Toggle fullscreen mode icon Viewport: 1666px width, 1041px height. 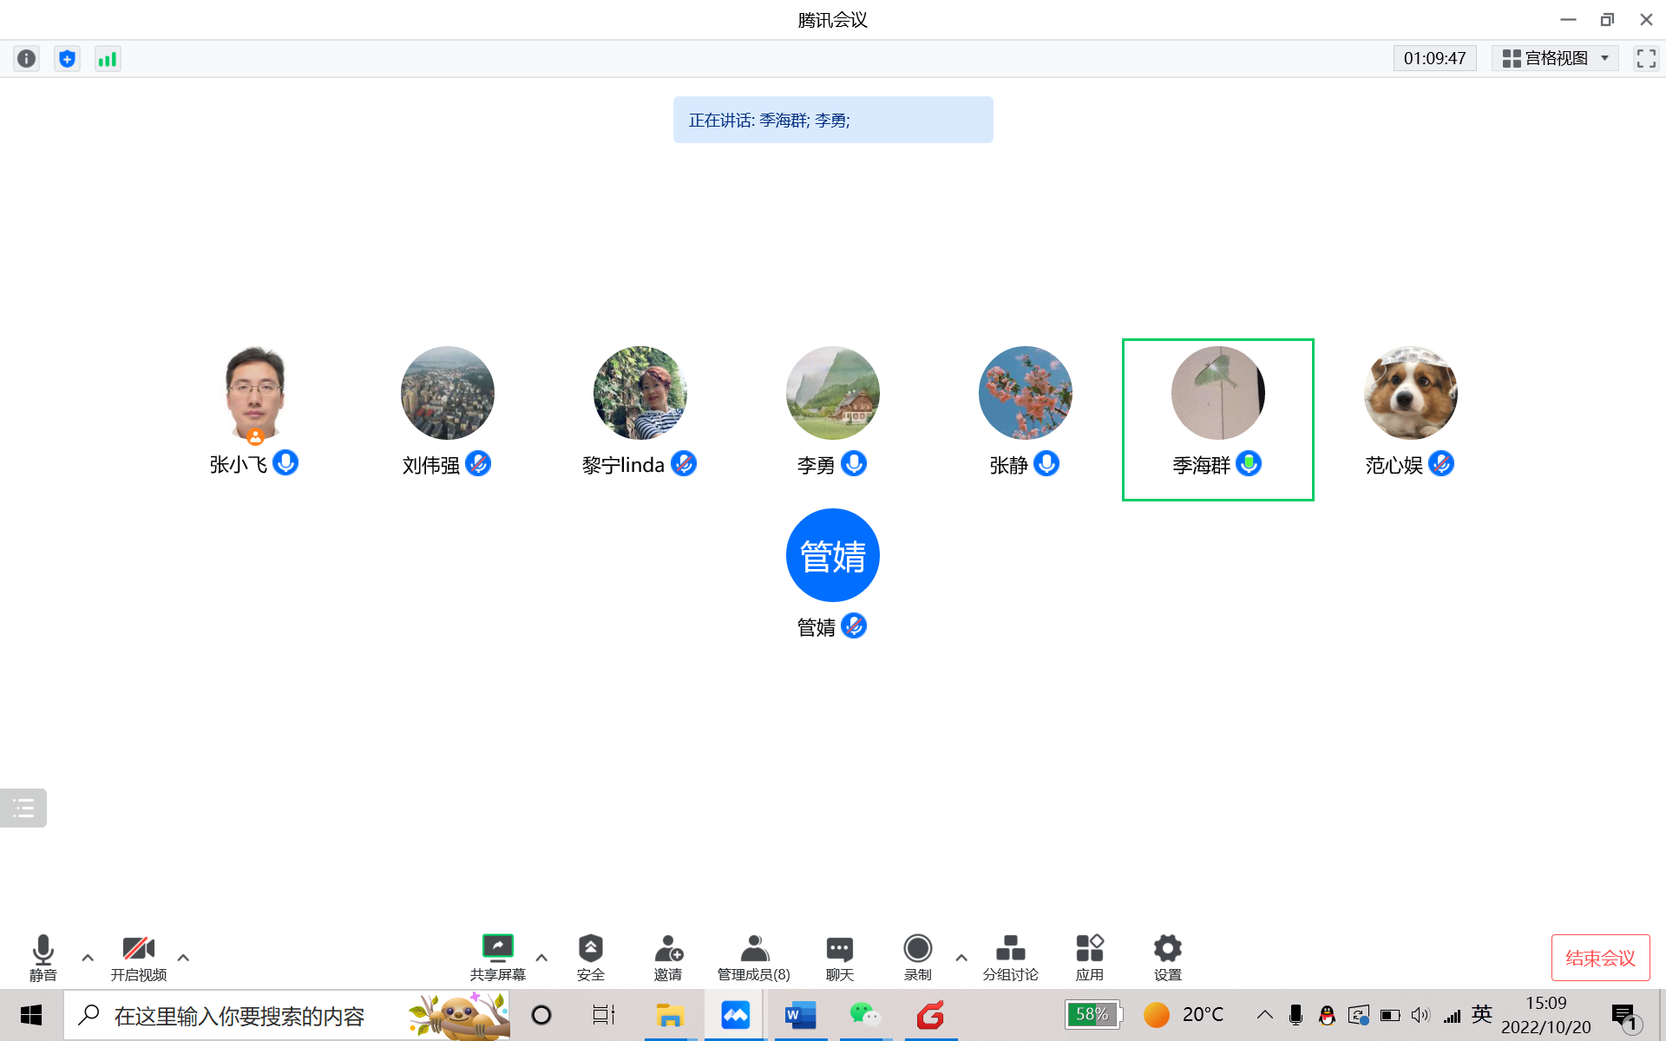pyautogui.click(x=1646, y=58)
